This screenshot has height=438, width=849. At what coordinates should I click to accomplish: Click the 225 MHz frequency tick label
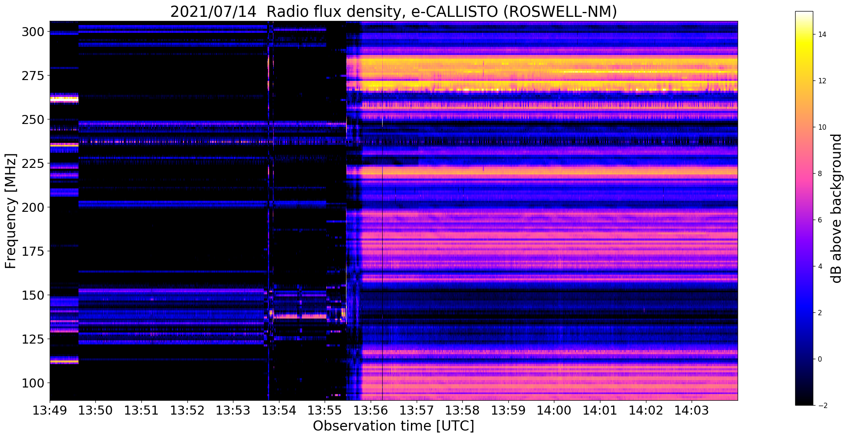(x=33, y=163)
